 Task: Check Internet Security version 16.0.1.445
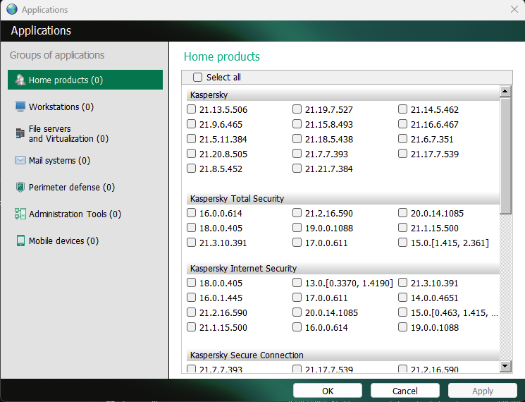(191, 297)
